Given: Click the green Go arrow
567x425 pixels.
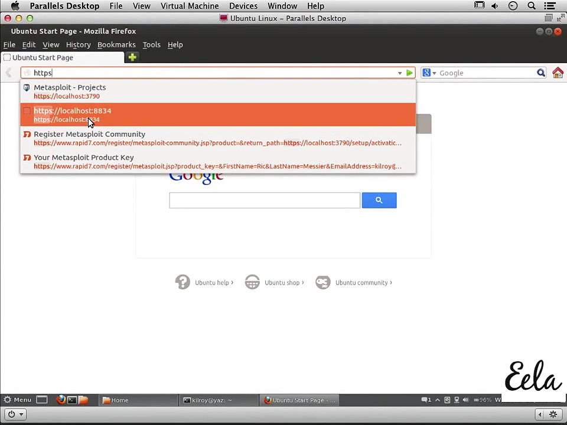Looking at the screenshot, I should click(409, 73).
